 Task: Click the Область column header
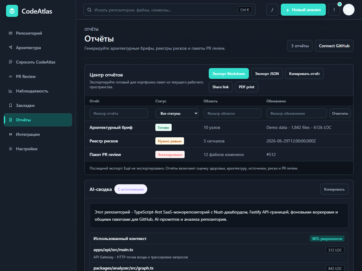[211, 101]
